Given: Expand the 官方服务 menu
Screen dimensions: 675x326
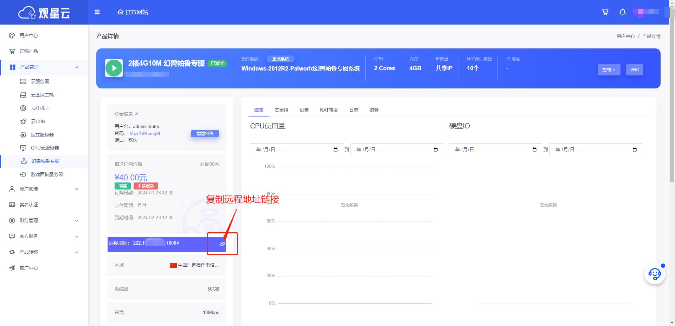Looking at the screenshot, I should (x=44, y=236).
